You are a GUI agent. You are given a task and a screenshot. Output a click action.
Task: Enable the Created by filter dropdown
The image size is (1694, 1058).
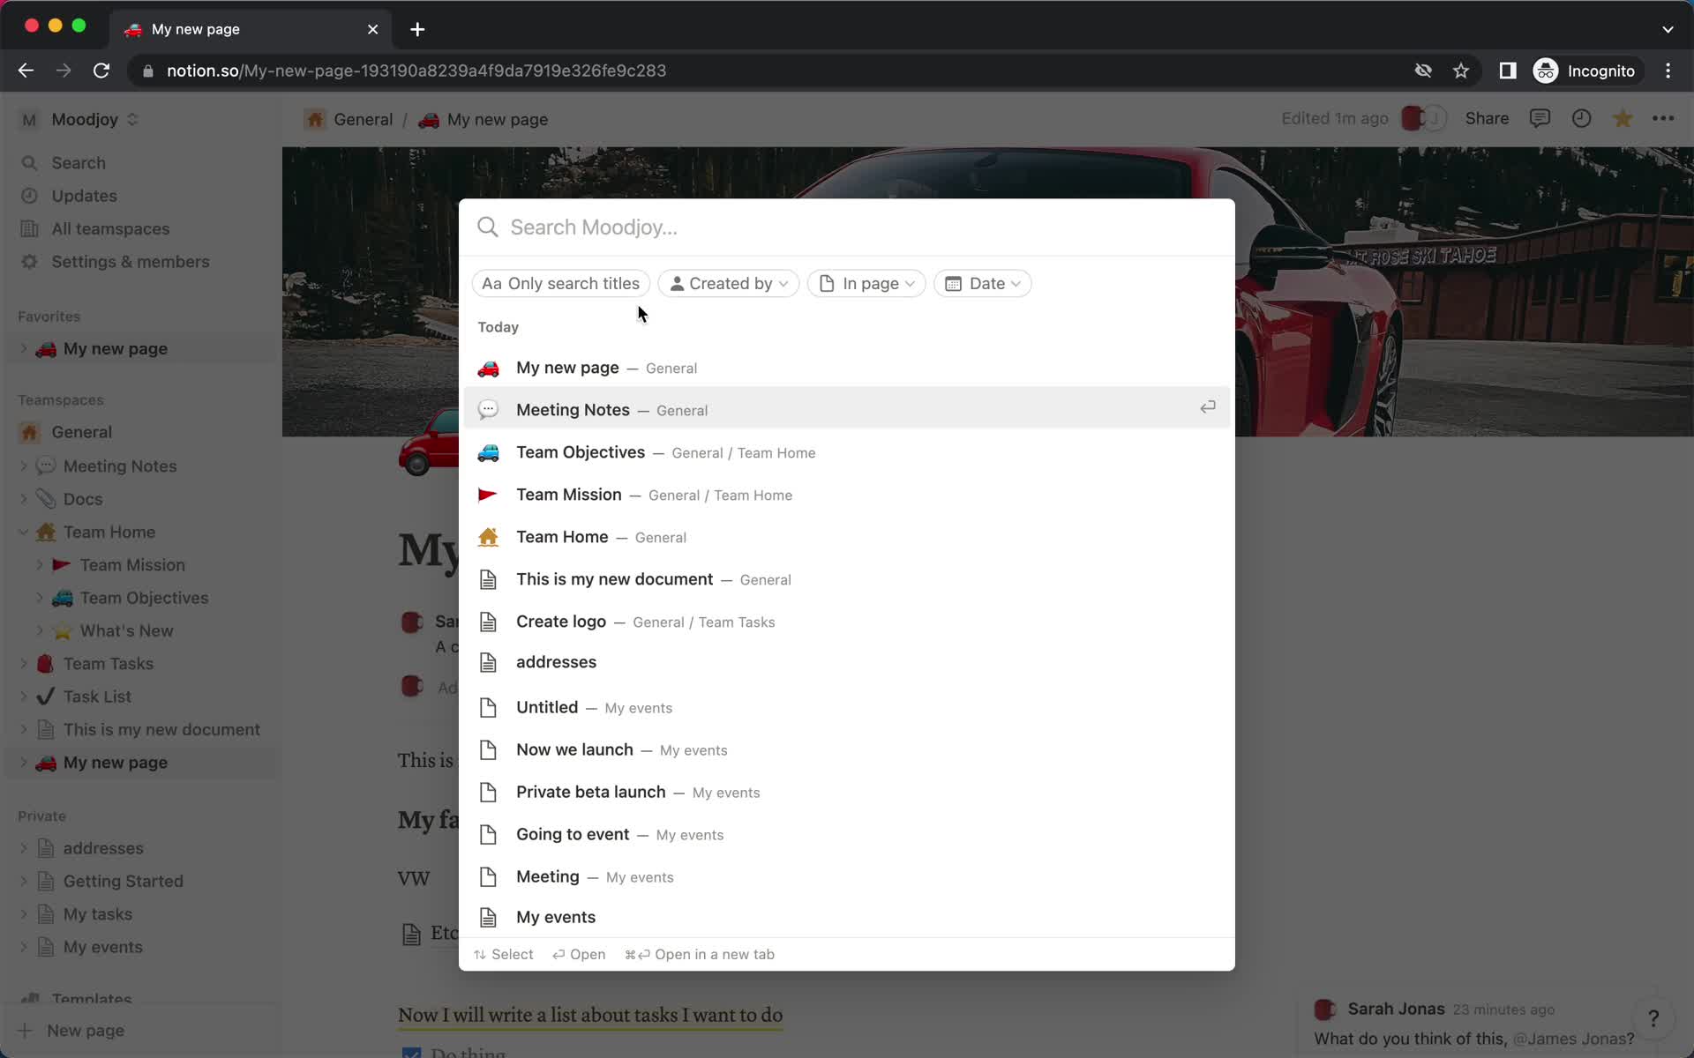point(730,283)
